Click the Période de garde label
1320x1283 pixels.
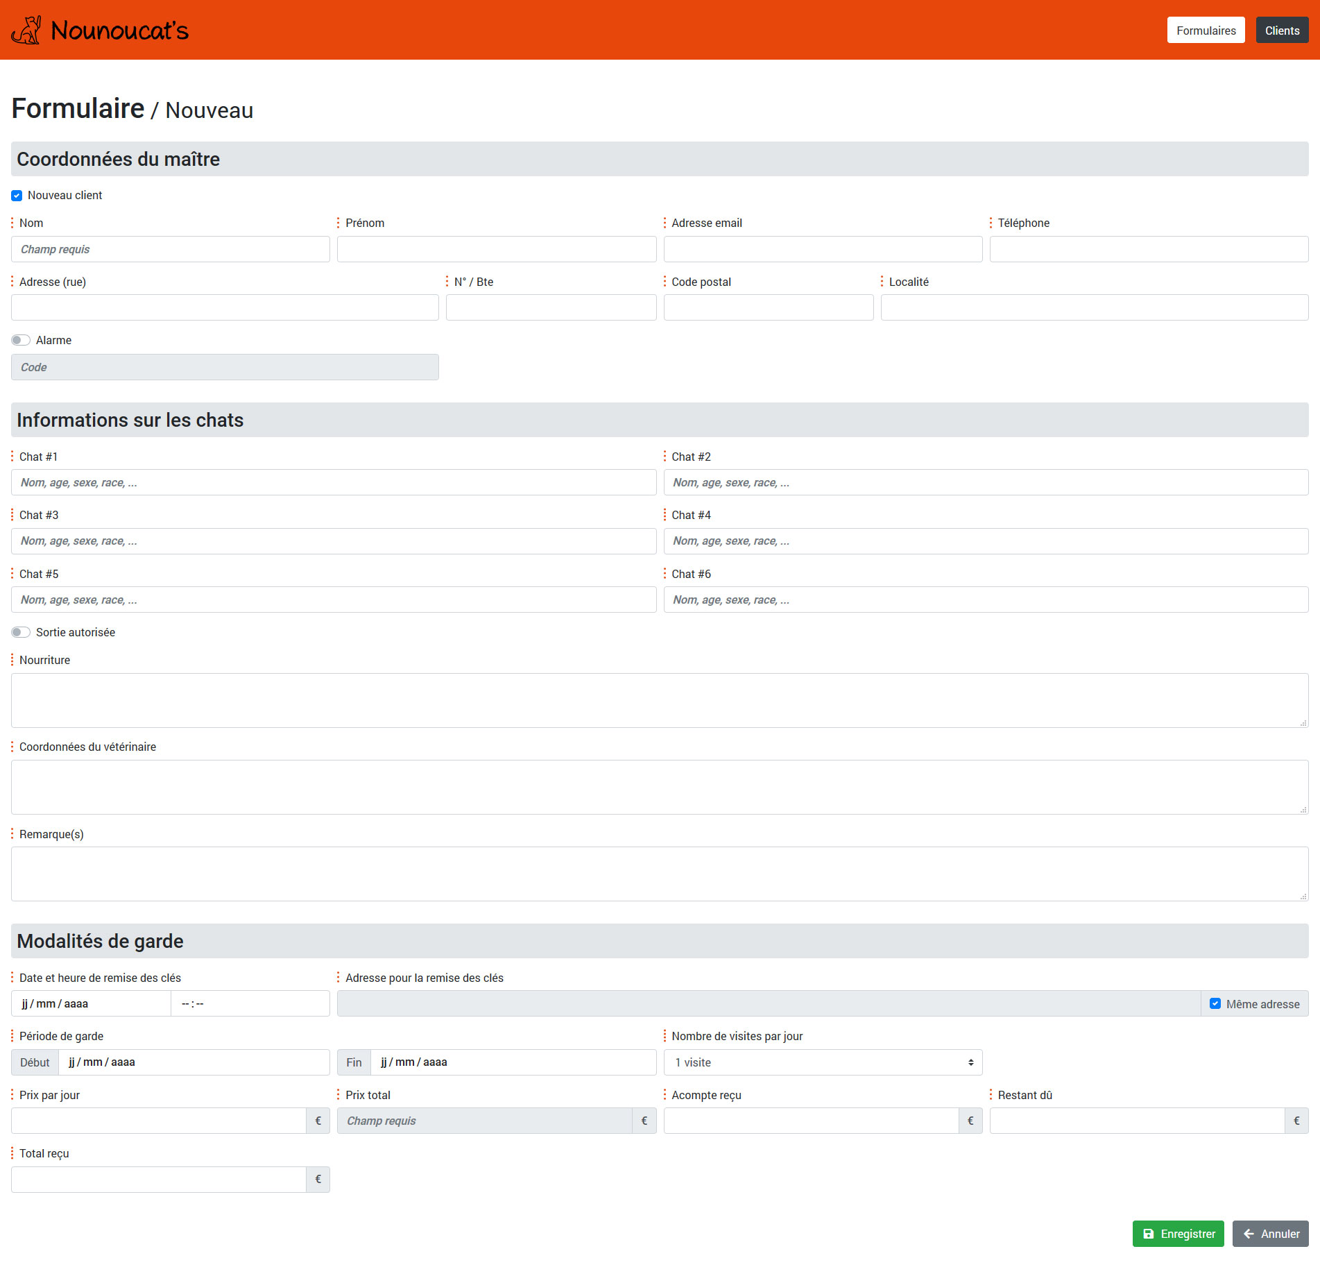tap(61, 1036)
